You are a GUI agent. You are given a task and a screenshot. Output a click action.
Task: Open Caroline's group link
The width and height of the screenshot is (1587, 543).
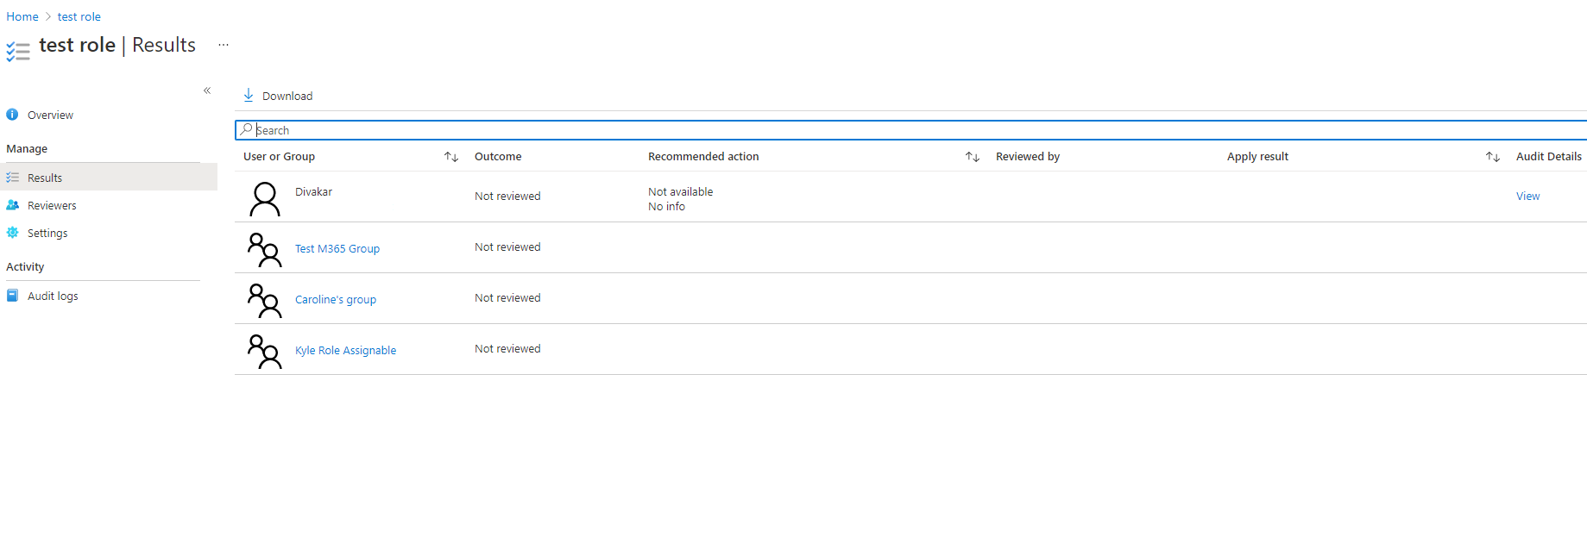click(x=336, y=299)
